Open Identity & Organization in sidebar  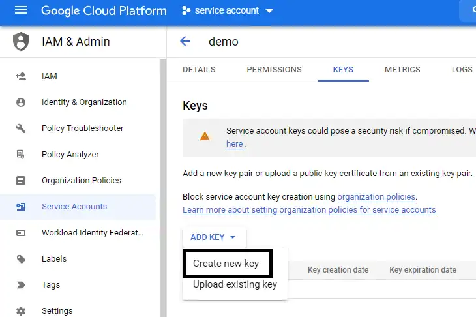coord(78,102)
